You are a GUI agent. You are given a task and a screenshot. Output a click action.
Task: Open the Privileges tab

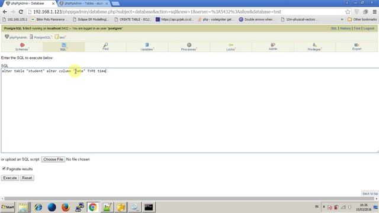[x=314, y=47]
